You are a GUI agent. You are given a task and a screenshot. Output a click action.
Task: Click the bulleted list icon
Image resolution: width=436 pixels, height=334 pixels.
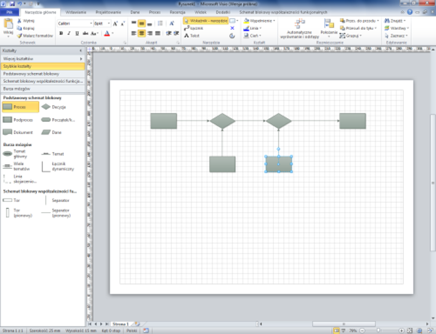160,23
